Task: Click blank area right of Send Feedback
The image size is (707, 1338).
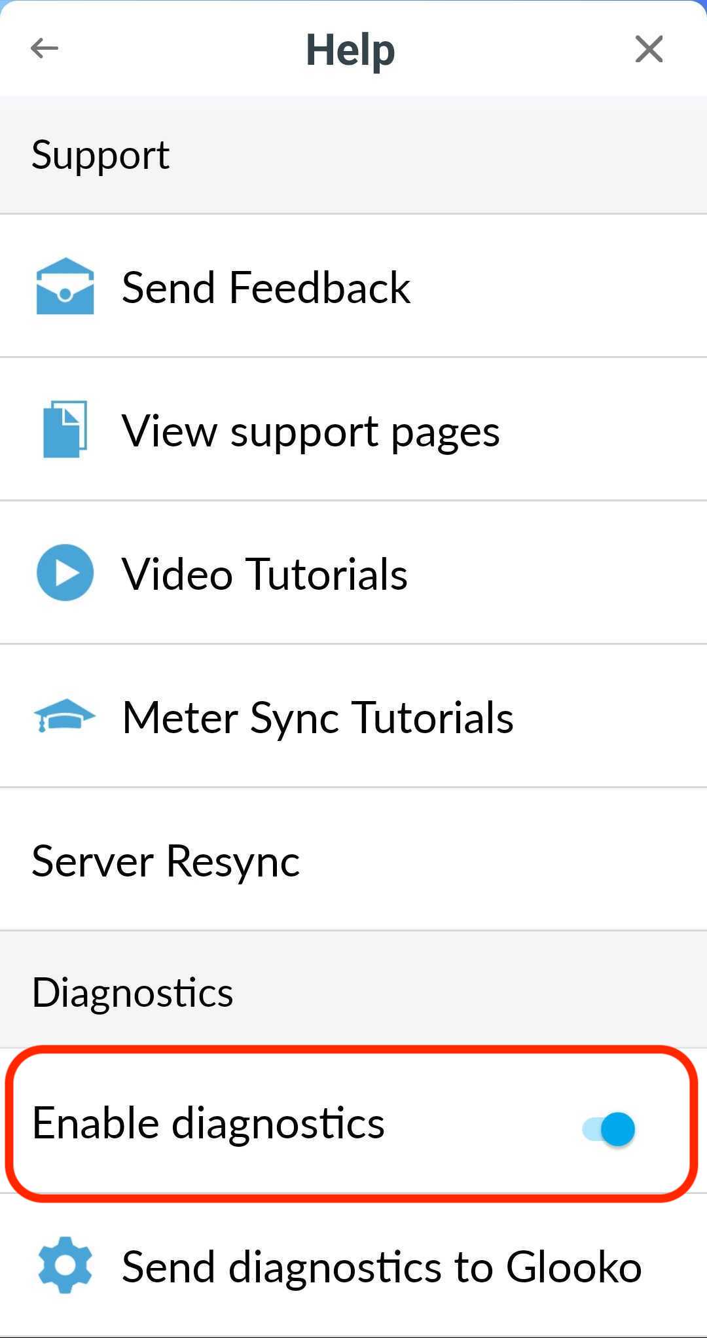Action: tap(556, 287)
